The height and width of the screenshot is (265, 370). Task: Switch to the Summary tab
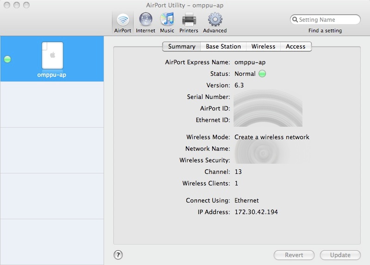tap(182, 47)
